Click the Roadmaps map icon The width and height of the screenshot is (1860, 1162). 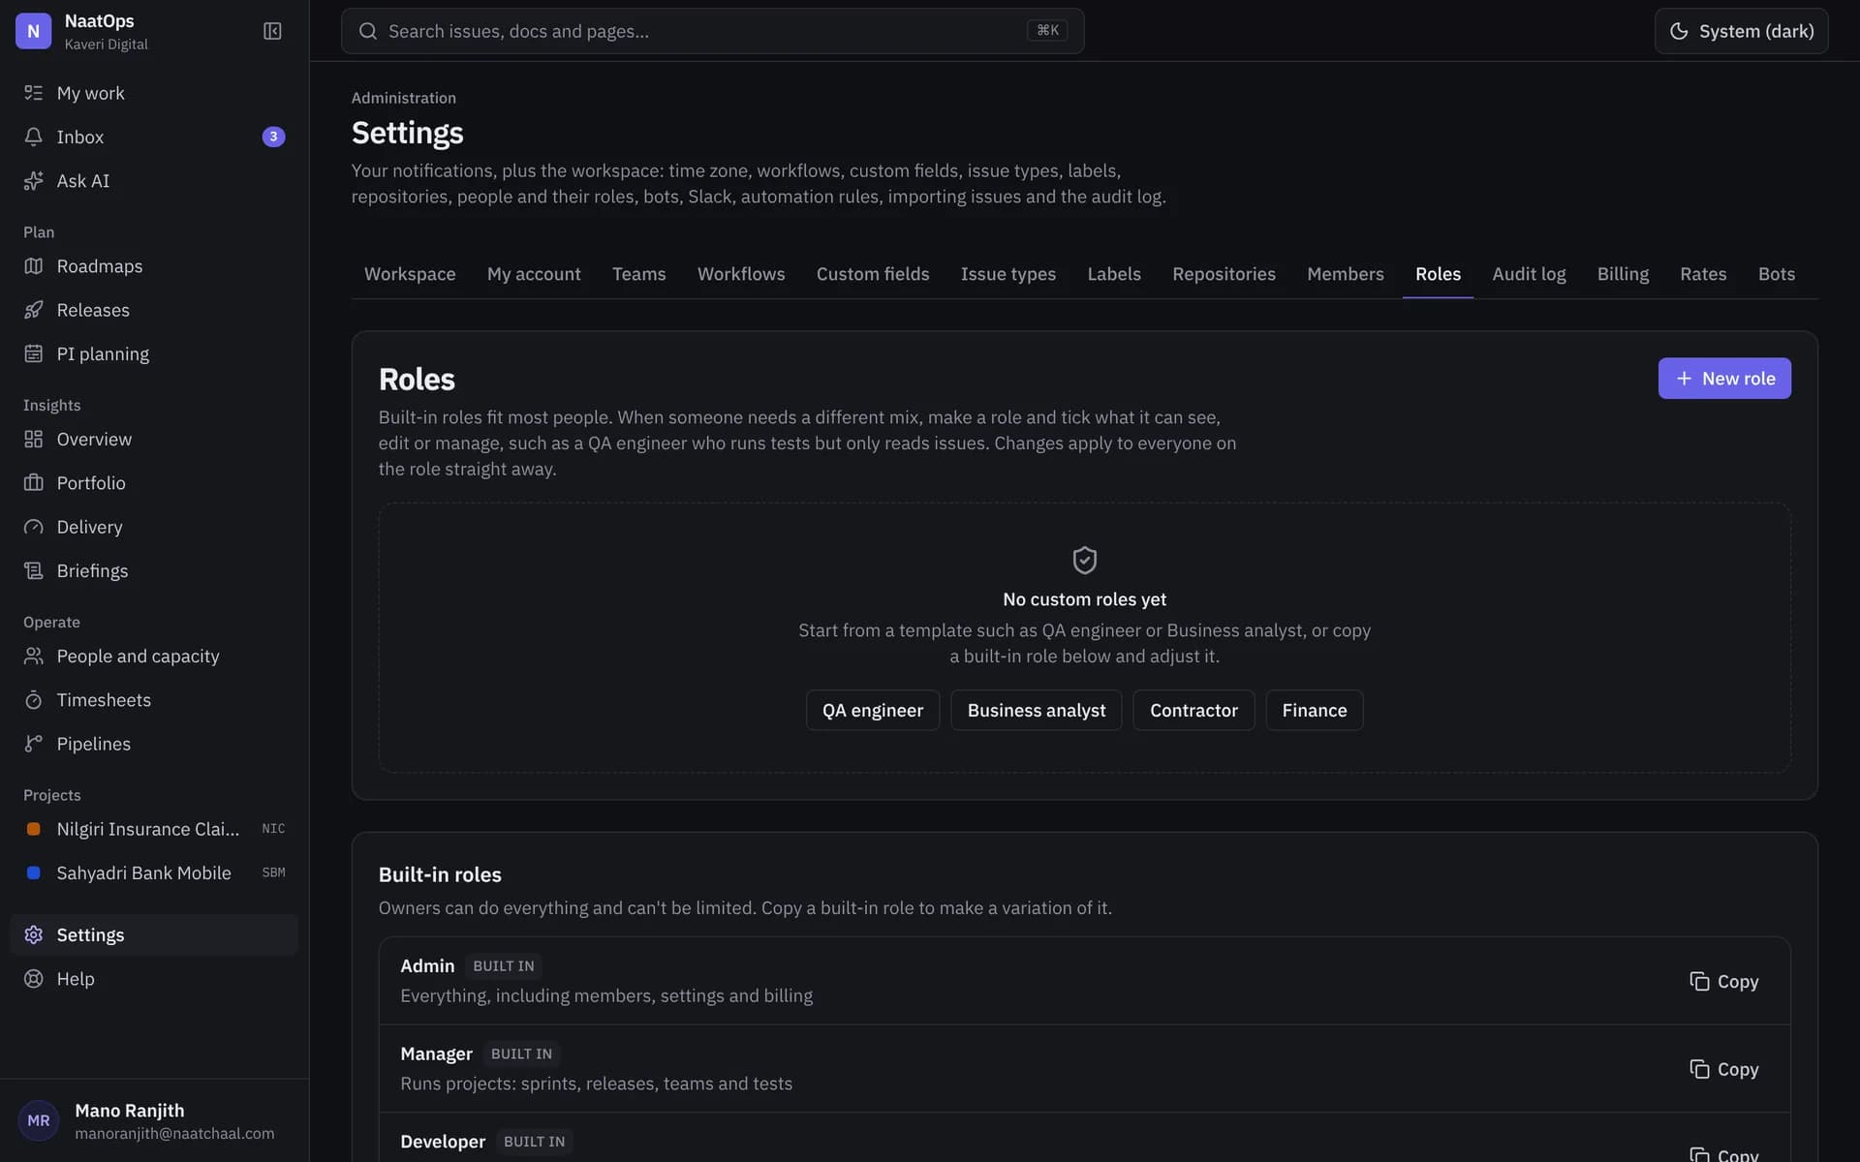34,266
